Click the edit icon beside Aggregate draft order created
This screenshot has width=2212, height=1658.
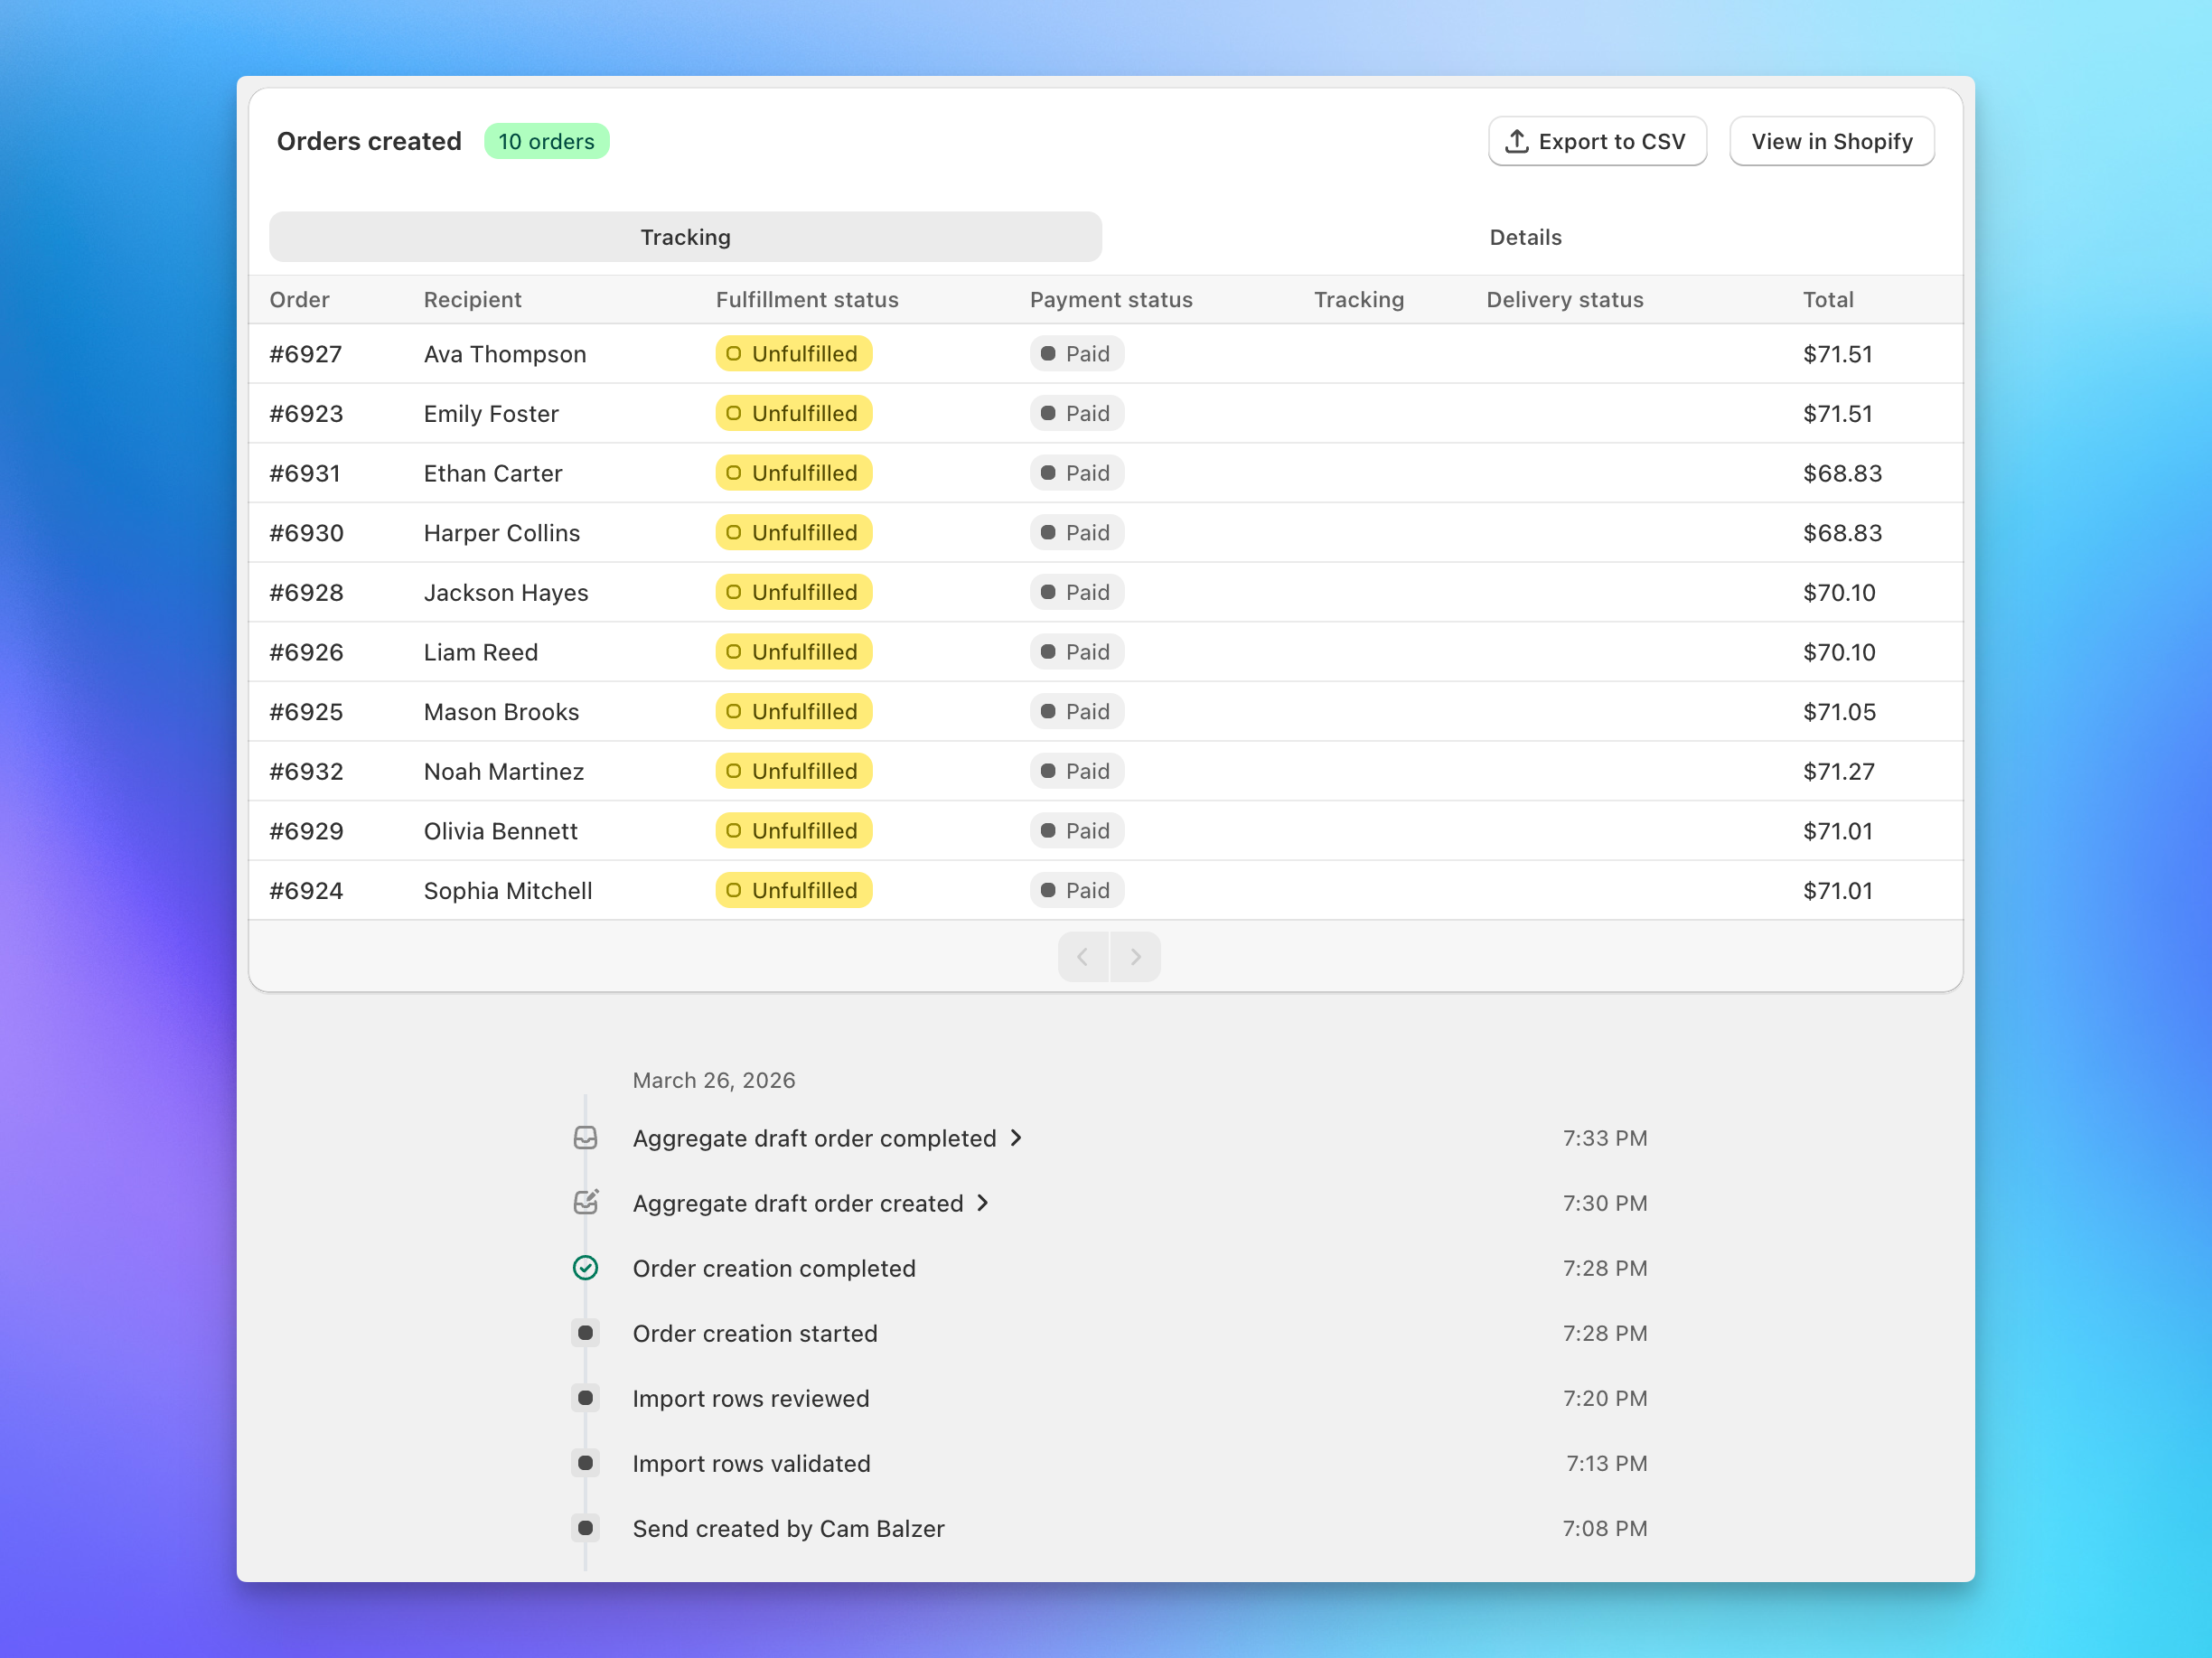coord(585,1202)
